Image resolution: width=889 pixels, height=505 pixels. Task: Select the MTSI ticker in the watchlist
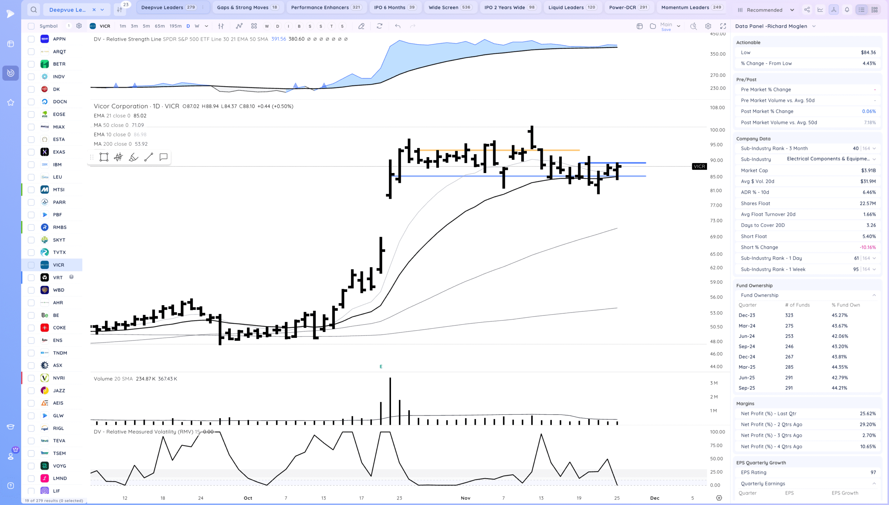click(59, 189)
